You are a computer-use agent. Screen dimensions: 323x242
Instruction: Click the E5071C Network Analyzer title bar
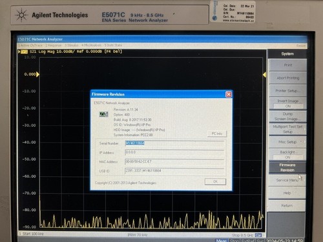tap(162, 39)
